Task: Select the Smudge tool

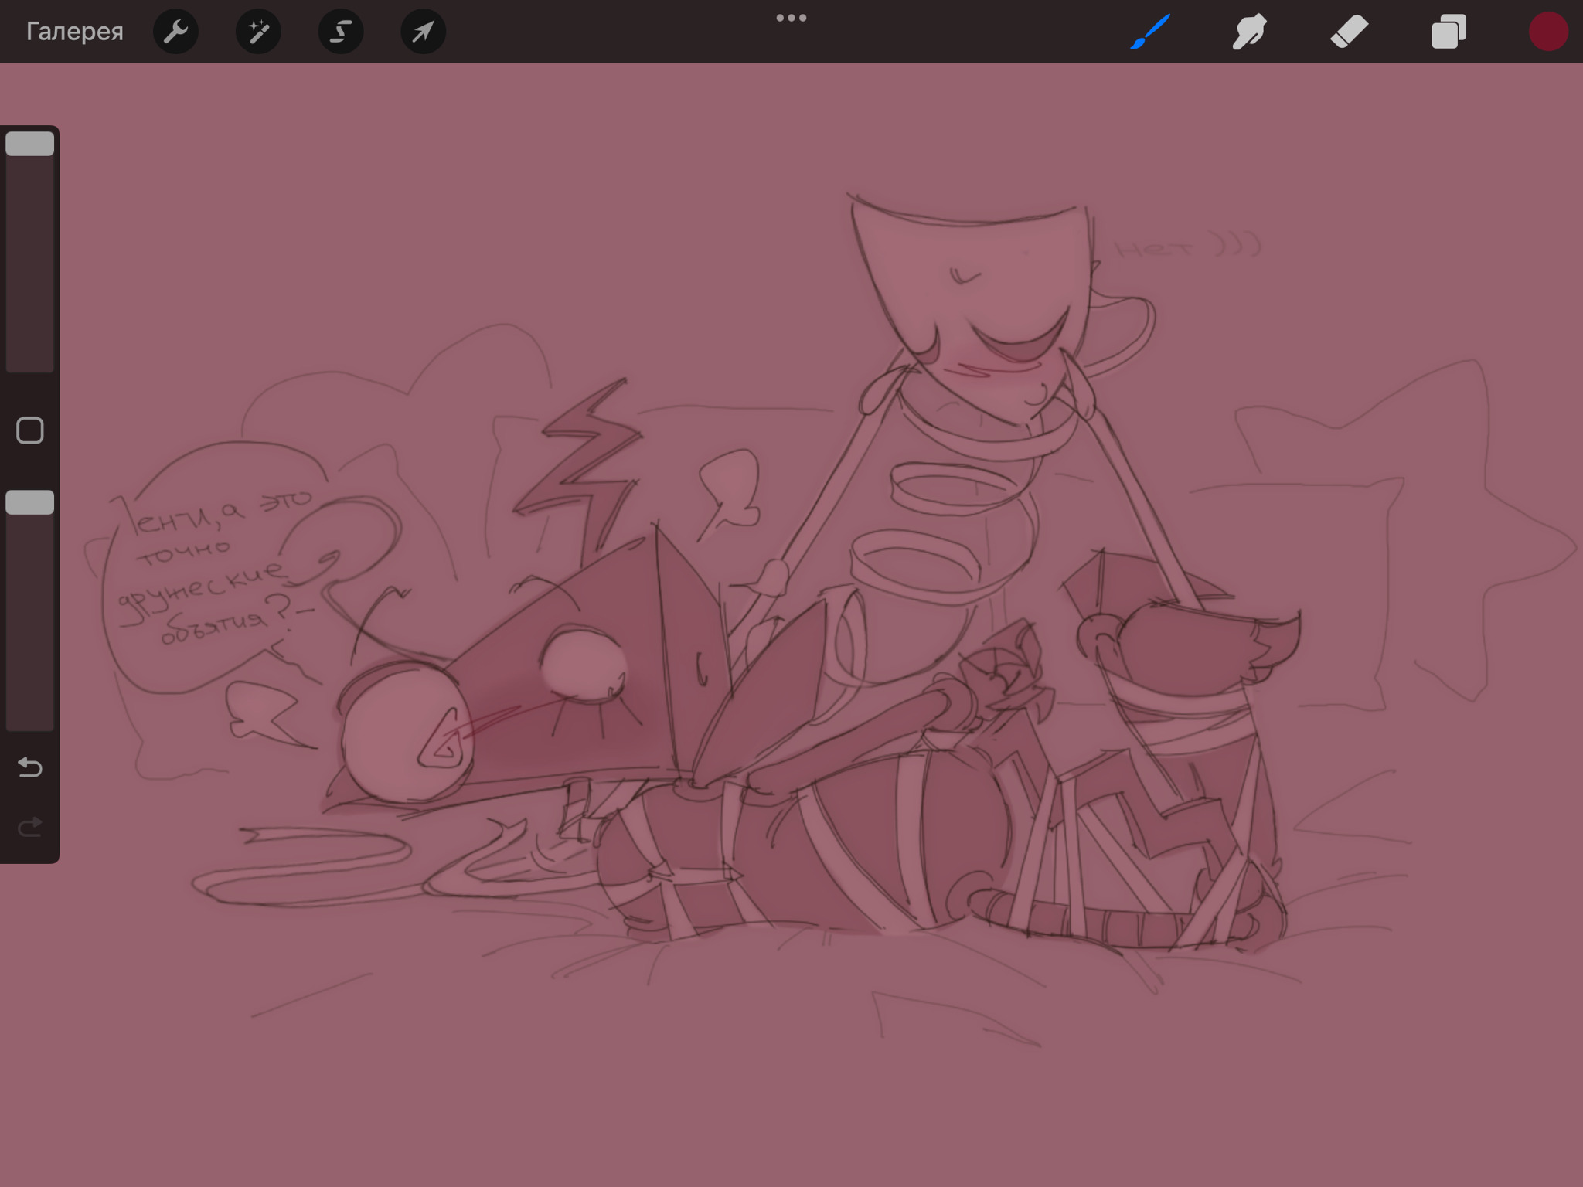Action: (x=1249, y=32)
